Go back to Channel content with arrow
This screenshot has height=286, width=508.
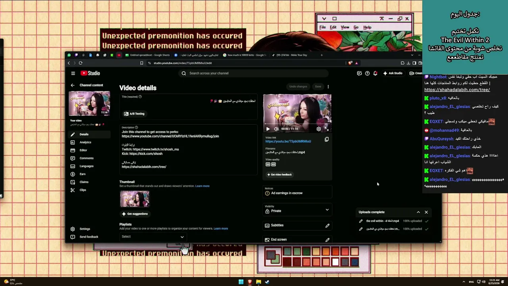pyautogui.click(x=73, y=85)
